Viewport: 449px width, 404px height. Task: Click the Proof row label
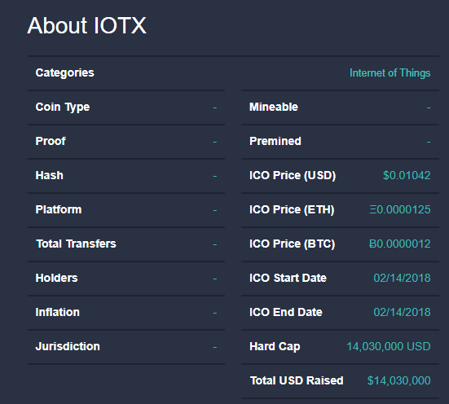tap(51, 141)
